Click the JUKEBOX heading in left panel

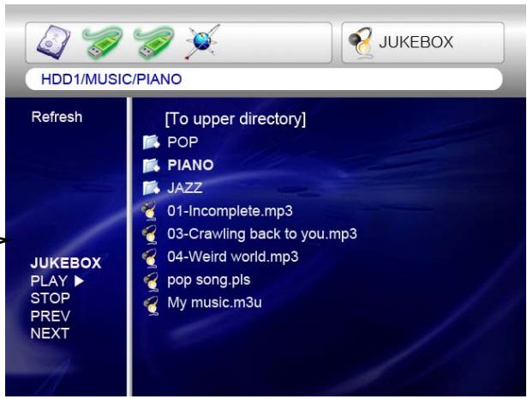[x=66, y=263]
